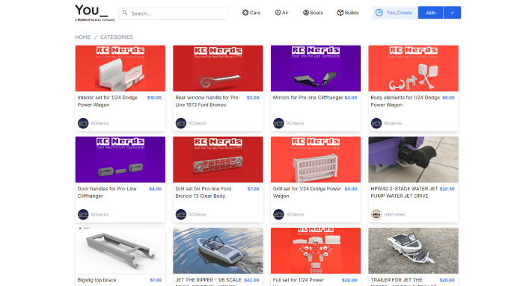The image size is (532, 286).
Task: Open the Boats category menu
Action: 313,13
